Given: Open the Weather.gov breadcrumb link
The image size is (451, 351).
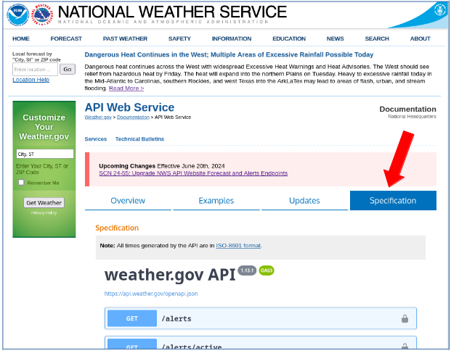Looking at the screenshot, I should pyautogui.click(x=98, y=117).
